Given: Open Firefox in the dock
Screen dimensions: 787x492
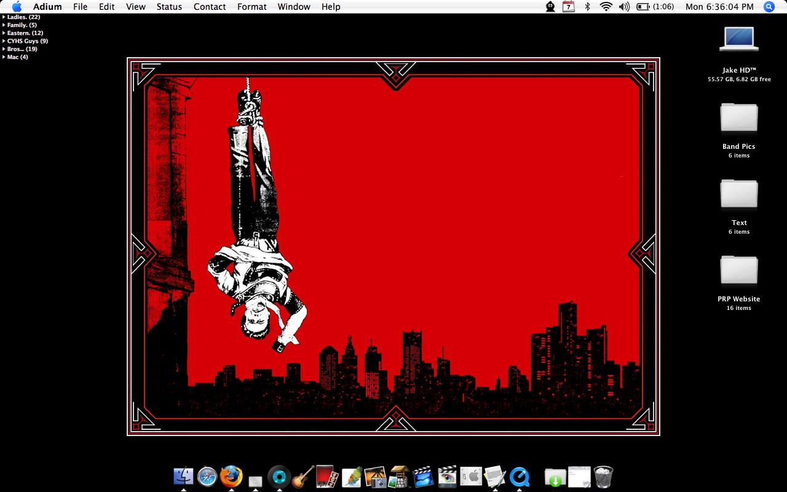Looking at the screenshot, I should pos(231,477).
